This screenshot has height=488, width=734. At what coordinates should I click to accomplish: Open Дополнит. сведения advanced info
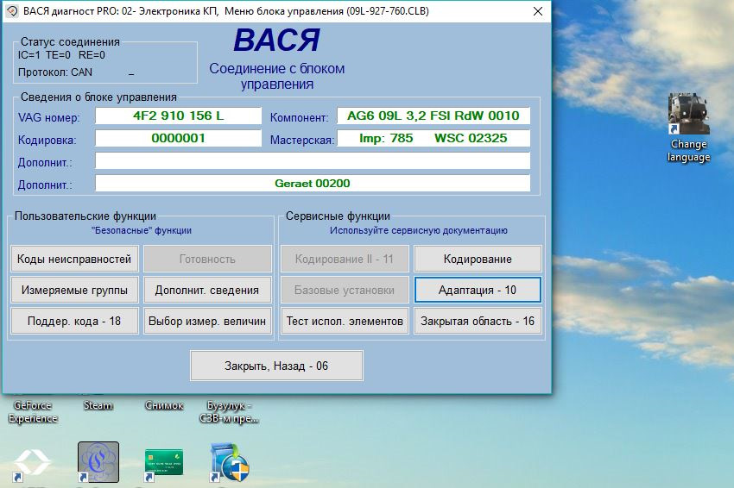[x=207, y=290]
